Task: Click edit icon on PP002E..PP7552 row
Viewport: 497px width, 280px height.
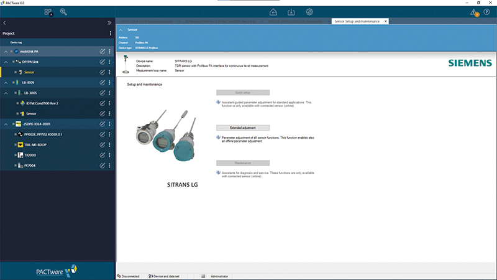Action: [x=102, y=134]
